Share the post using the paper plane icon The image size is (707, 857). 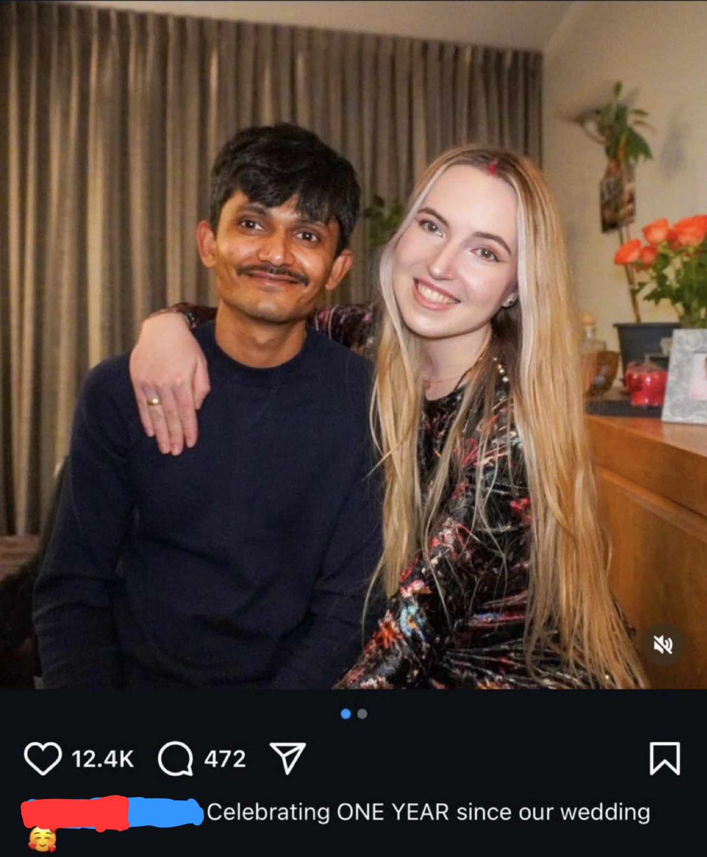pyautogui.click(x=288, y=758)
